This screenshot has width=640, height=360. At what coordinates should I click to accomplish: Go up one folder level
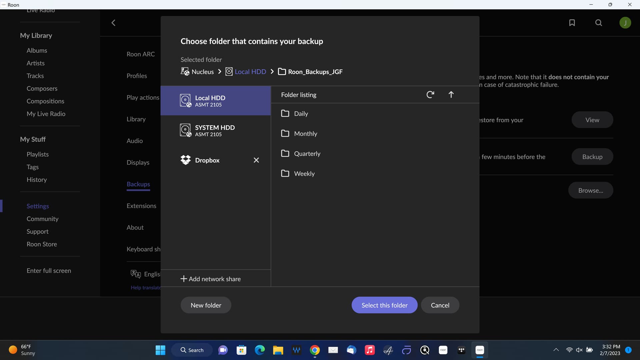pos(451,95)
